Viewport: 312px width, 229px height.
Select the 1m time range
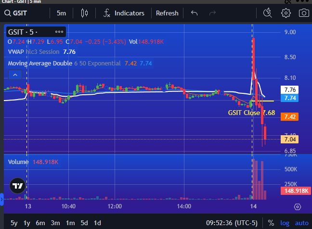click(x=70, y=223)
